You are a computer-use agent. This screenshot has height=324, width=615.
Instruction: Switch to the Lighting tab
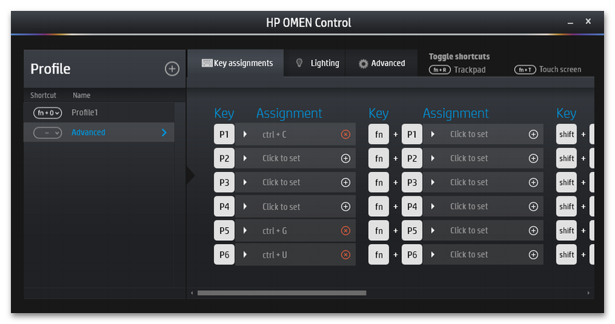pos(317,63)
